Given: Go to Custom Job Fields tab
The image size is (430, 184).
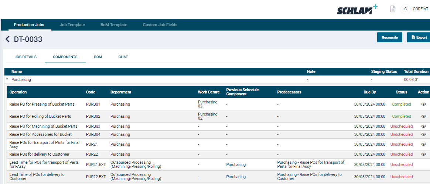Looking at the screenshot, I should pyautogui.click(x=160, y=25).
